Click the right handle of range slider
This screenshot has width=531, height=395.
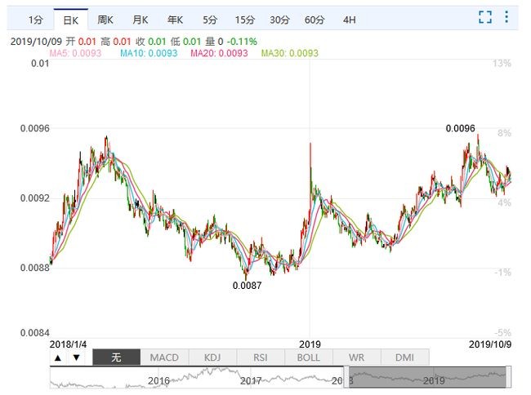[508, 377]
